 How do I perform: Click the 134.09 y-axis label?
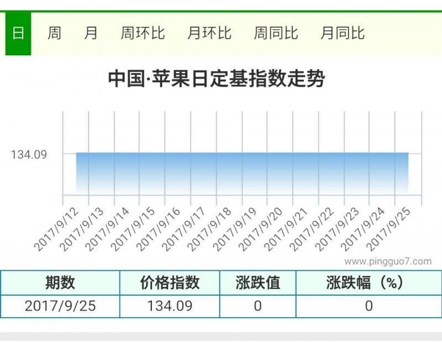29,155
